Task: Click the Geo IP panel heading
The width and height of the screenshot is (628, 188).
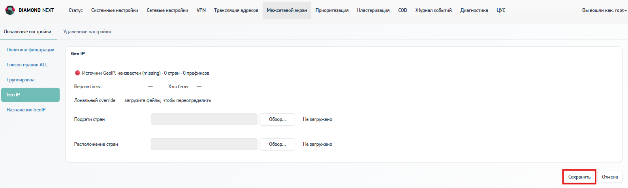Action: (78, 54)
